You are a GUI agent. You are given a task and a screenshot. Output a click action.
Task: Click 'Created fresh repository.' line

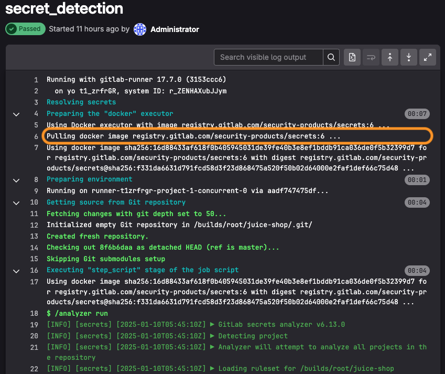click(97, 236)
